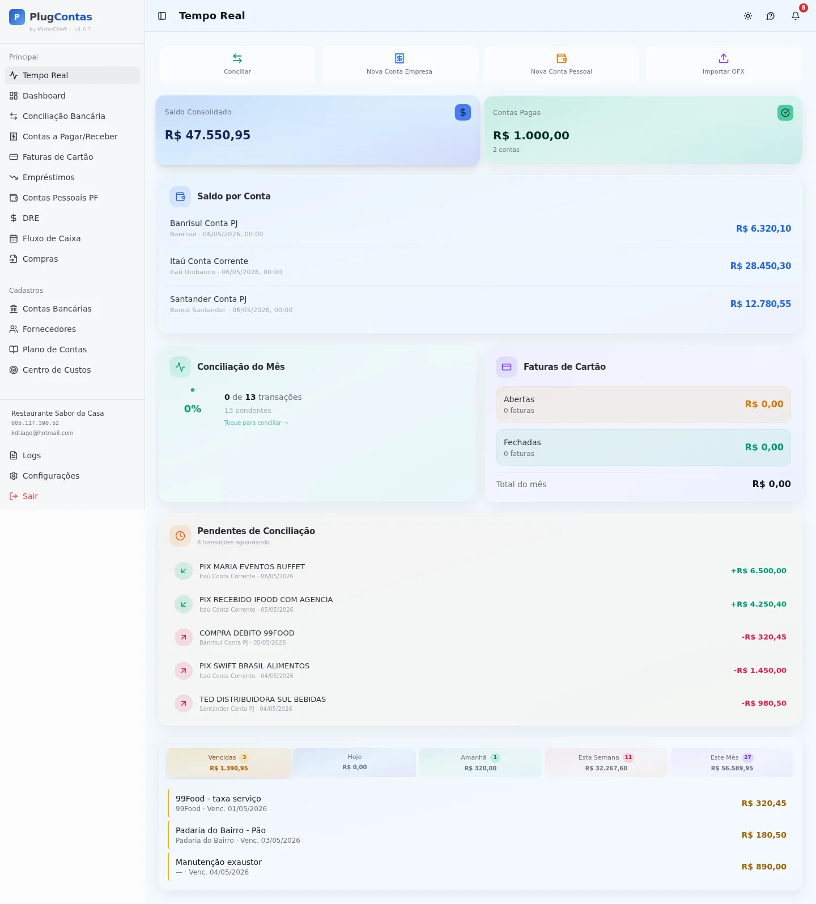
Task: Open the Manutenção exaustor bill
Action: 481,867
